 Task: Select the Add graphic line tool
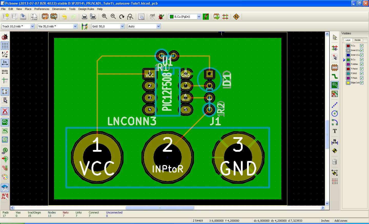pyautogui.click(x=335, y=105)
